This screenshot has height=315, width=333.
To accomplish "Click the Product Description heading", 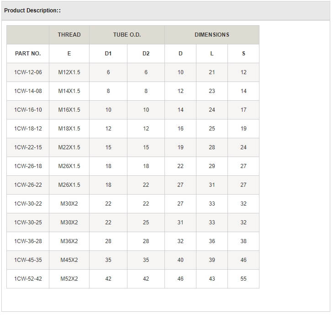I will [32, 11].
